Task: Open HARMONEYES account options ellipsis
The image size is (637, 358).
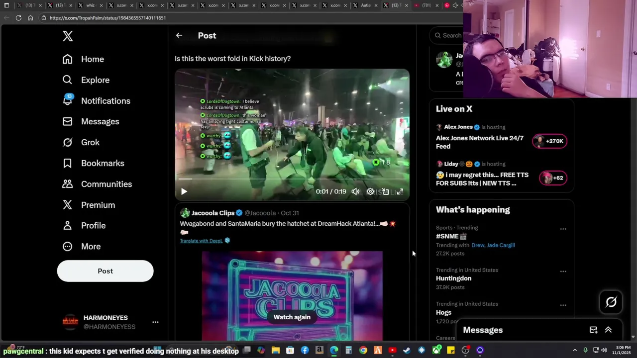Action: click(x=155, y=322)
